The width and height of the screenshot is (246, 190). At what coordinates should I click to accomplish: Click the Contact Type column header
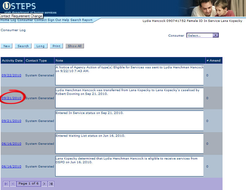click(x=40, y=61)
